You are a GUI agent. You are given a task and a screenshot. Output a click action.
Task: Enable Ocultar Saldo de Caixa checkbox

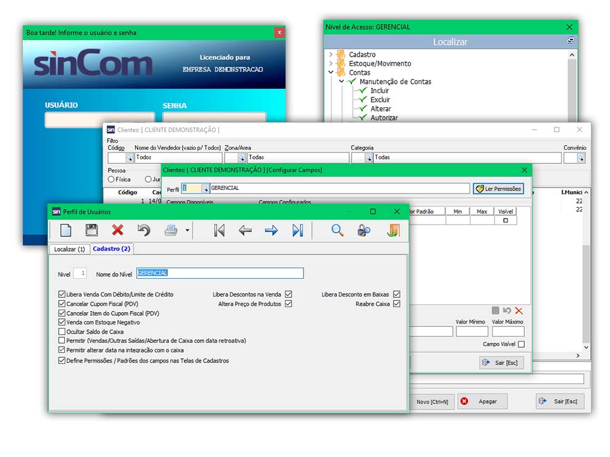pos(62,332)
